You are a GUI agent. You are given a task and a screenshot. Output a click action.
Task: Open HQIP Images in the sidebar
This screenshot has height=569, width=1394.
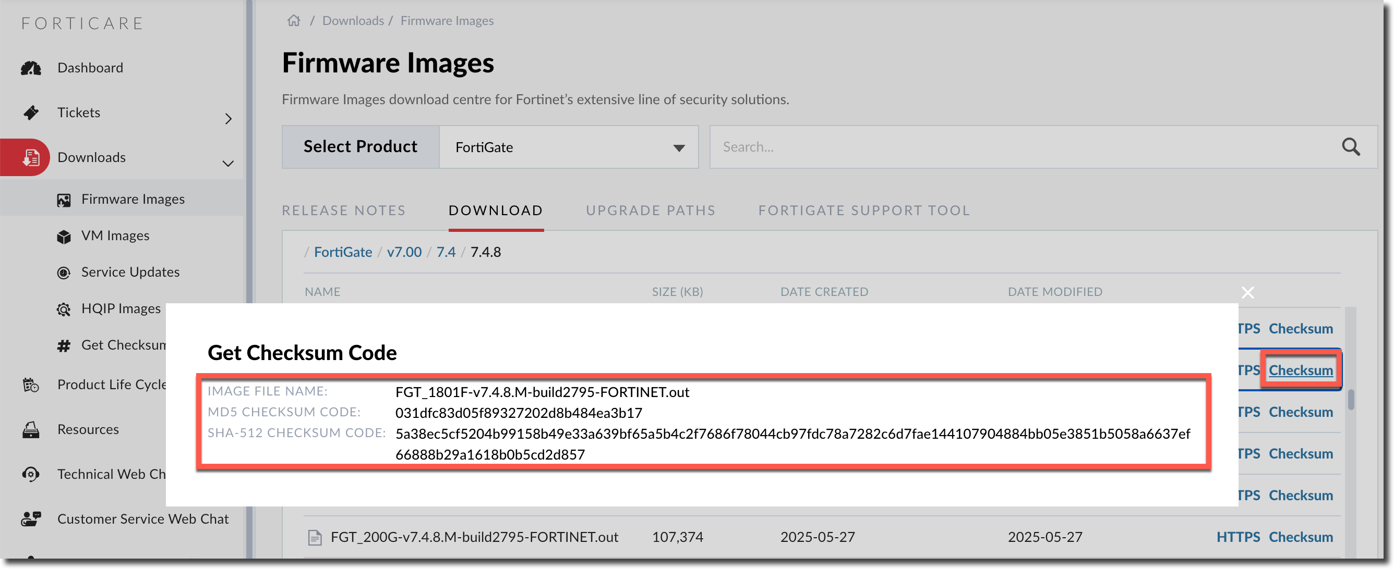pos(121,308)
